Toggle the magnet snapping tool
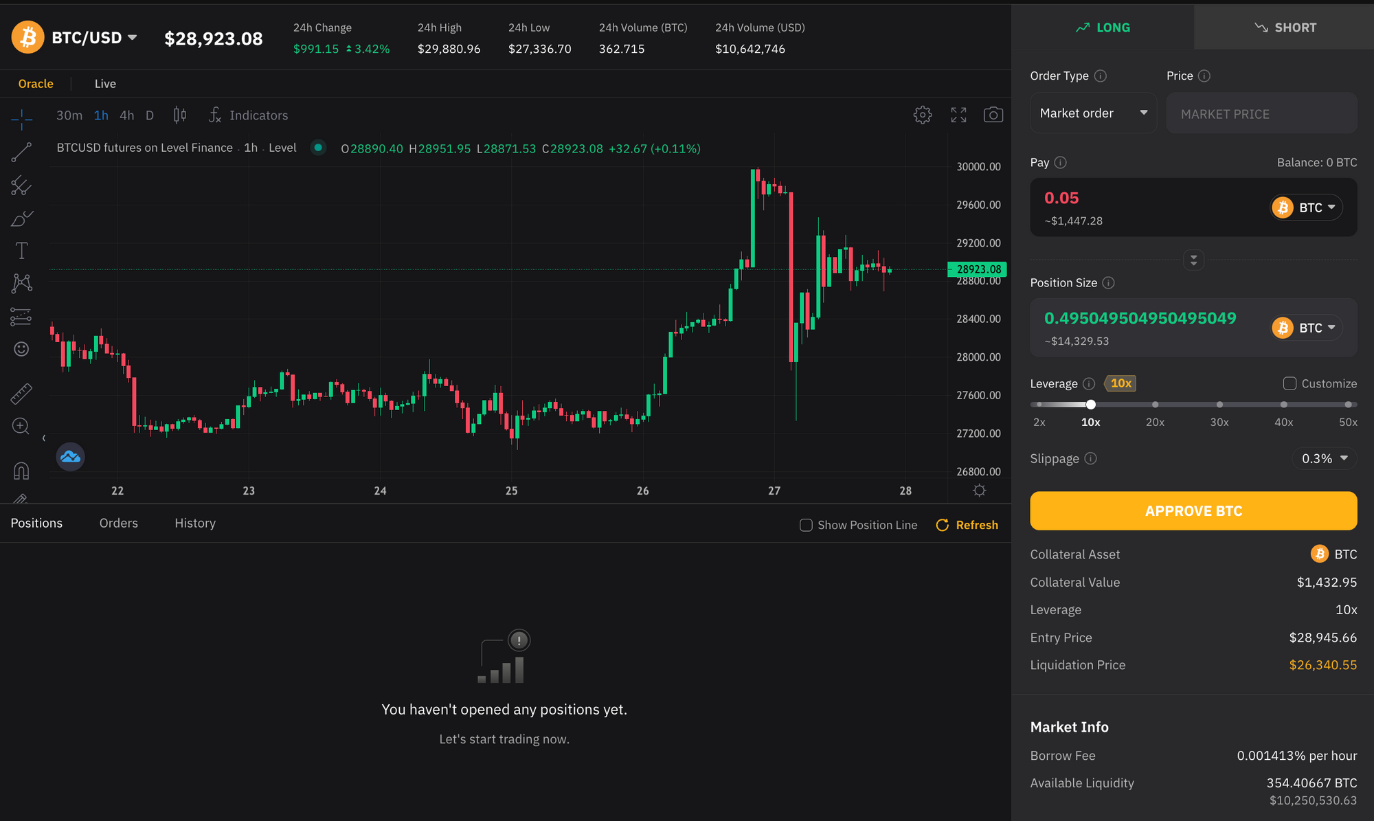 21,471
